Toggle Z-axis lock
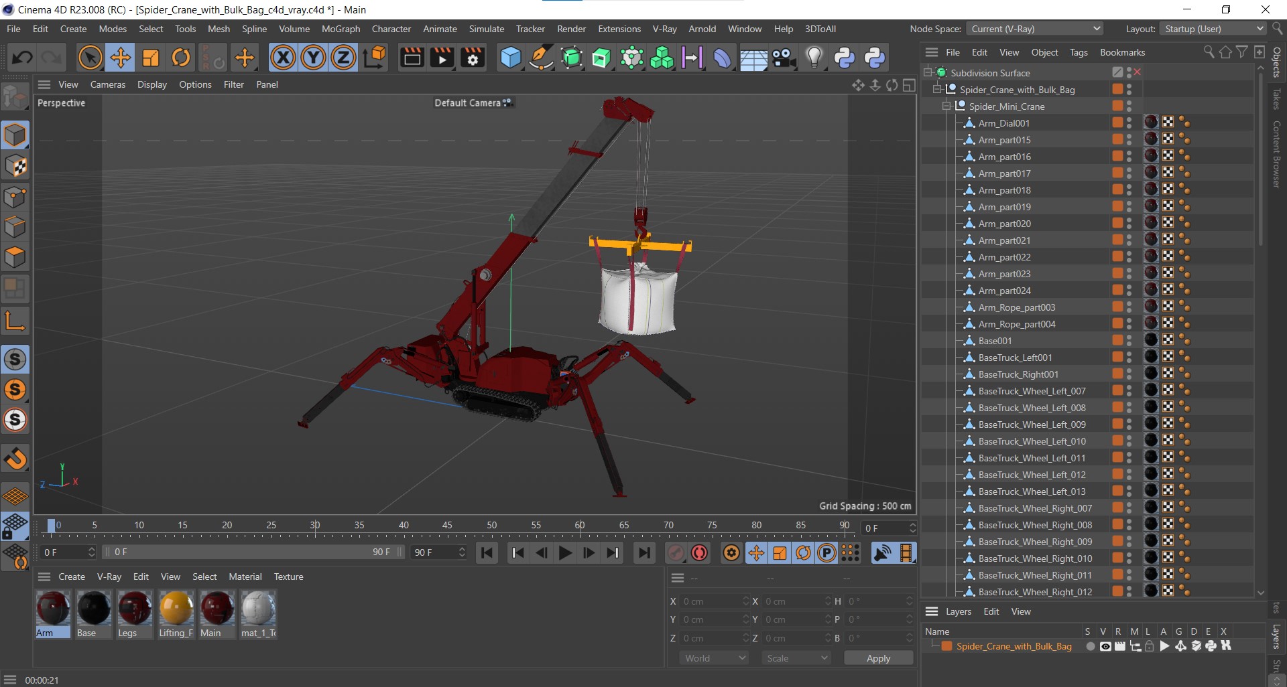 (343, 58)
